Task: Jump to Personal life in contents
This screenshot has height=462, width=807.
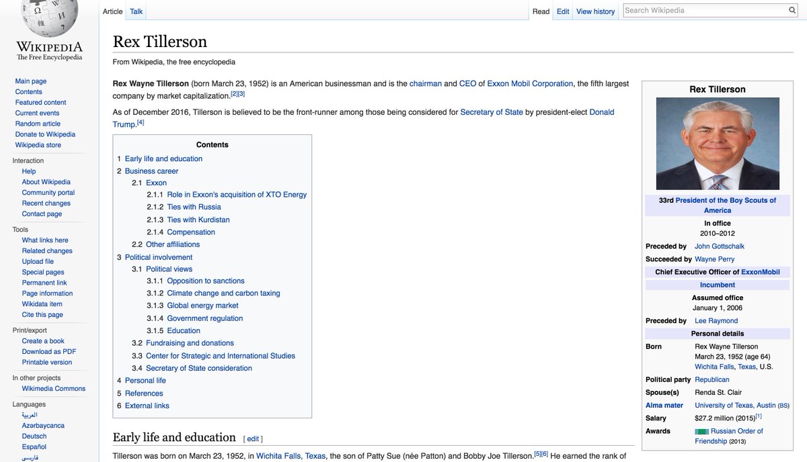Action: [145, 381]
